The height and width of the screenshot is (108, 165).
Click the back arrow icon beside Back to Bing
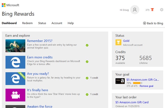(x=145, y=23)
